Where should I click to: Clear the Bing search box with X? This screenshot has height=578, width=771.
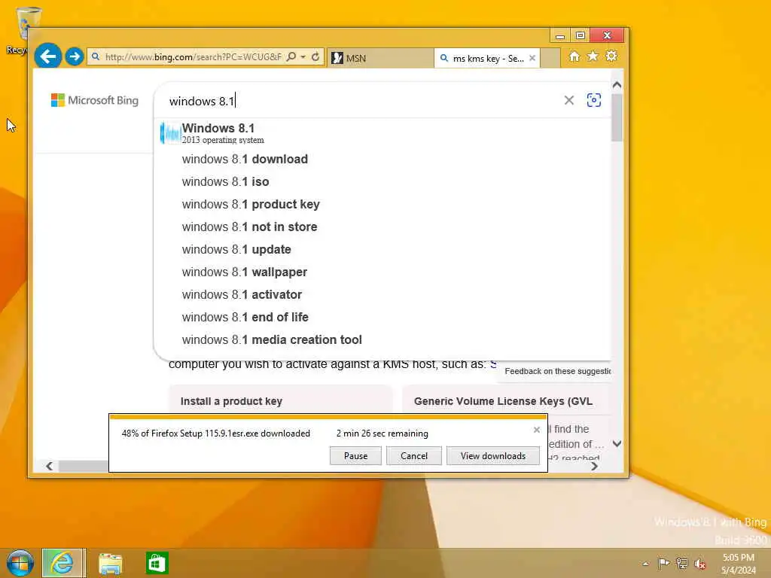569,100
